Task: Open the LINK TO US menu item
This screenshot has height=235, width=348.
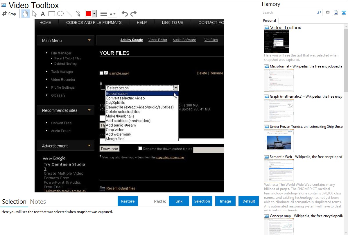Action: 173,23
